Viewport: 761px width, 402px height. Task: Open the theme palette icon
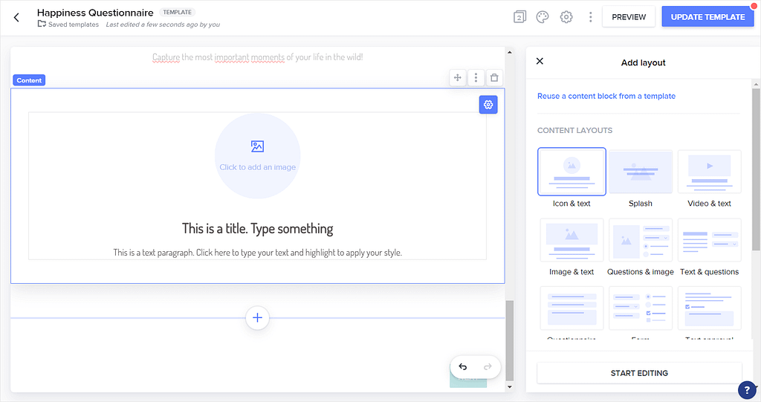[x=542, y=17]
